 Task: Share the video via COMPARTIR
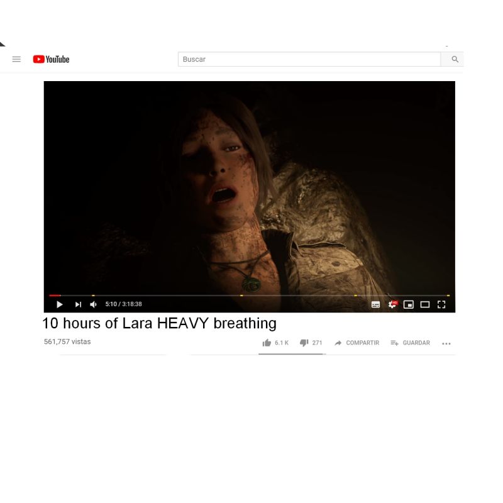(x=357, y=343)
